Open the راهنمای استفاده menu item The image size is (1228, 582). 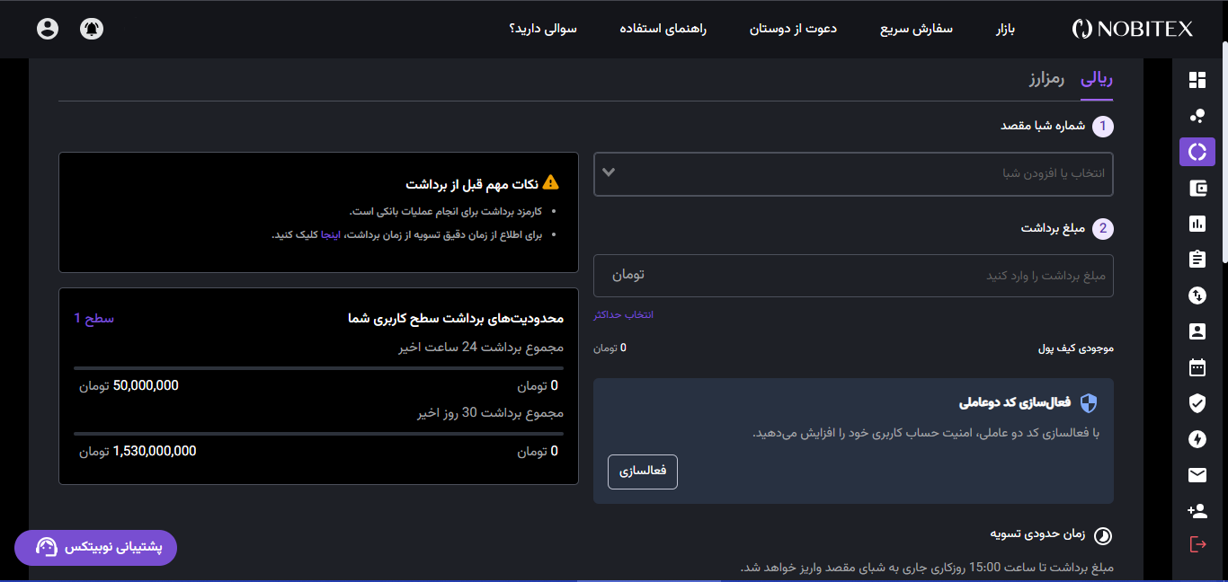663,29
